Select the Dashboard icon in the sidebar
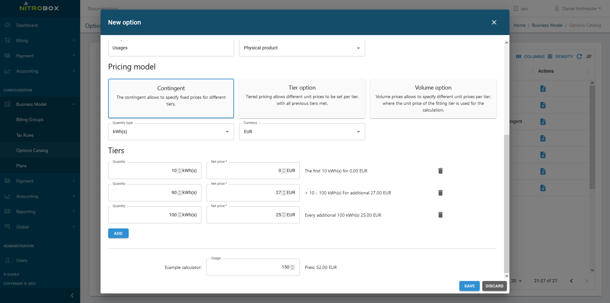Viewport: 610px width, 303px height. pos(7,25)
